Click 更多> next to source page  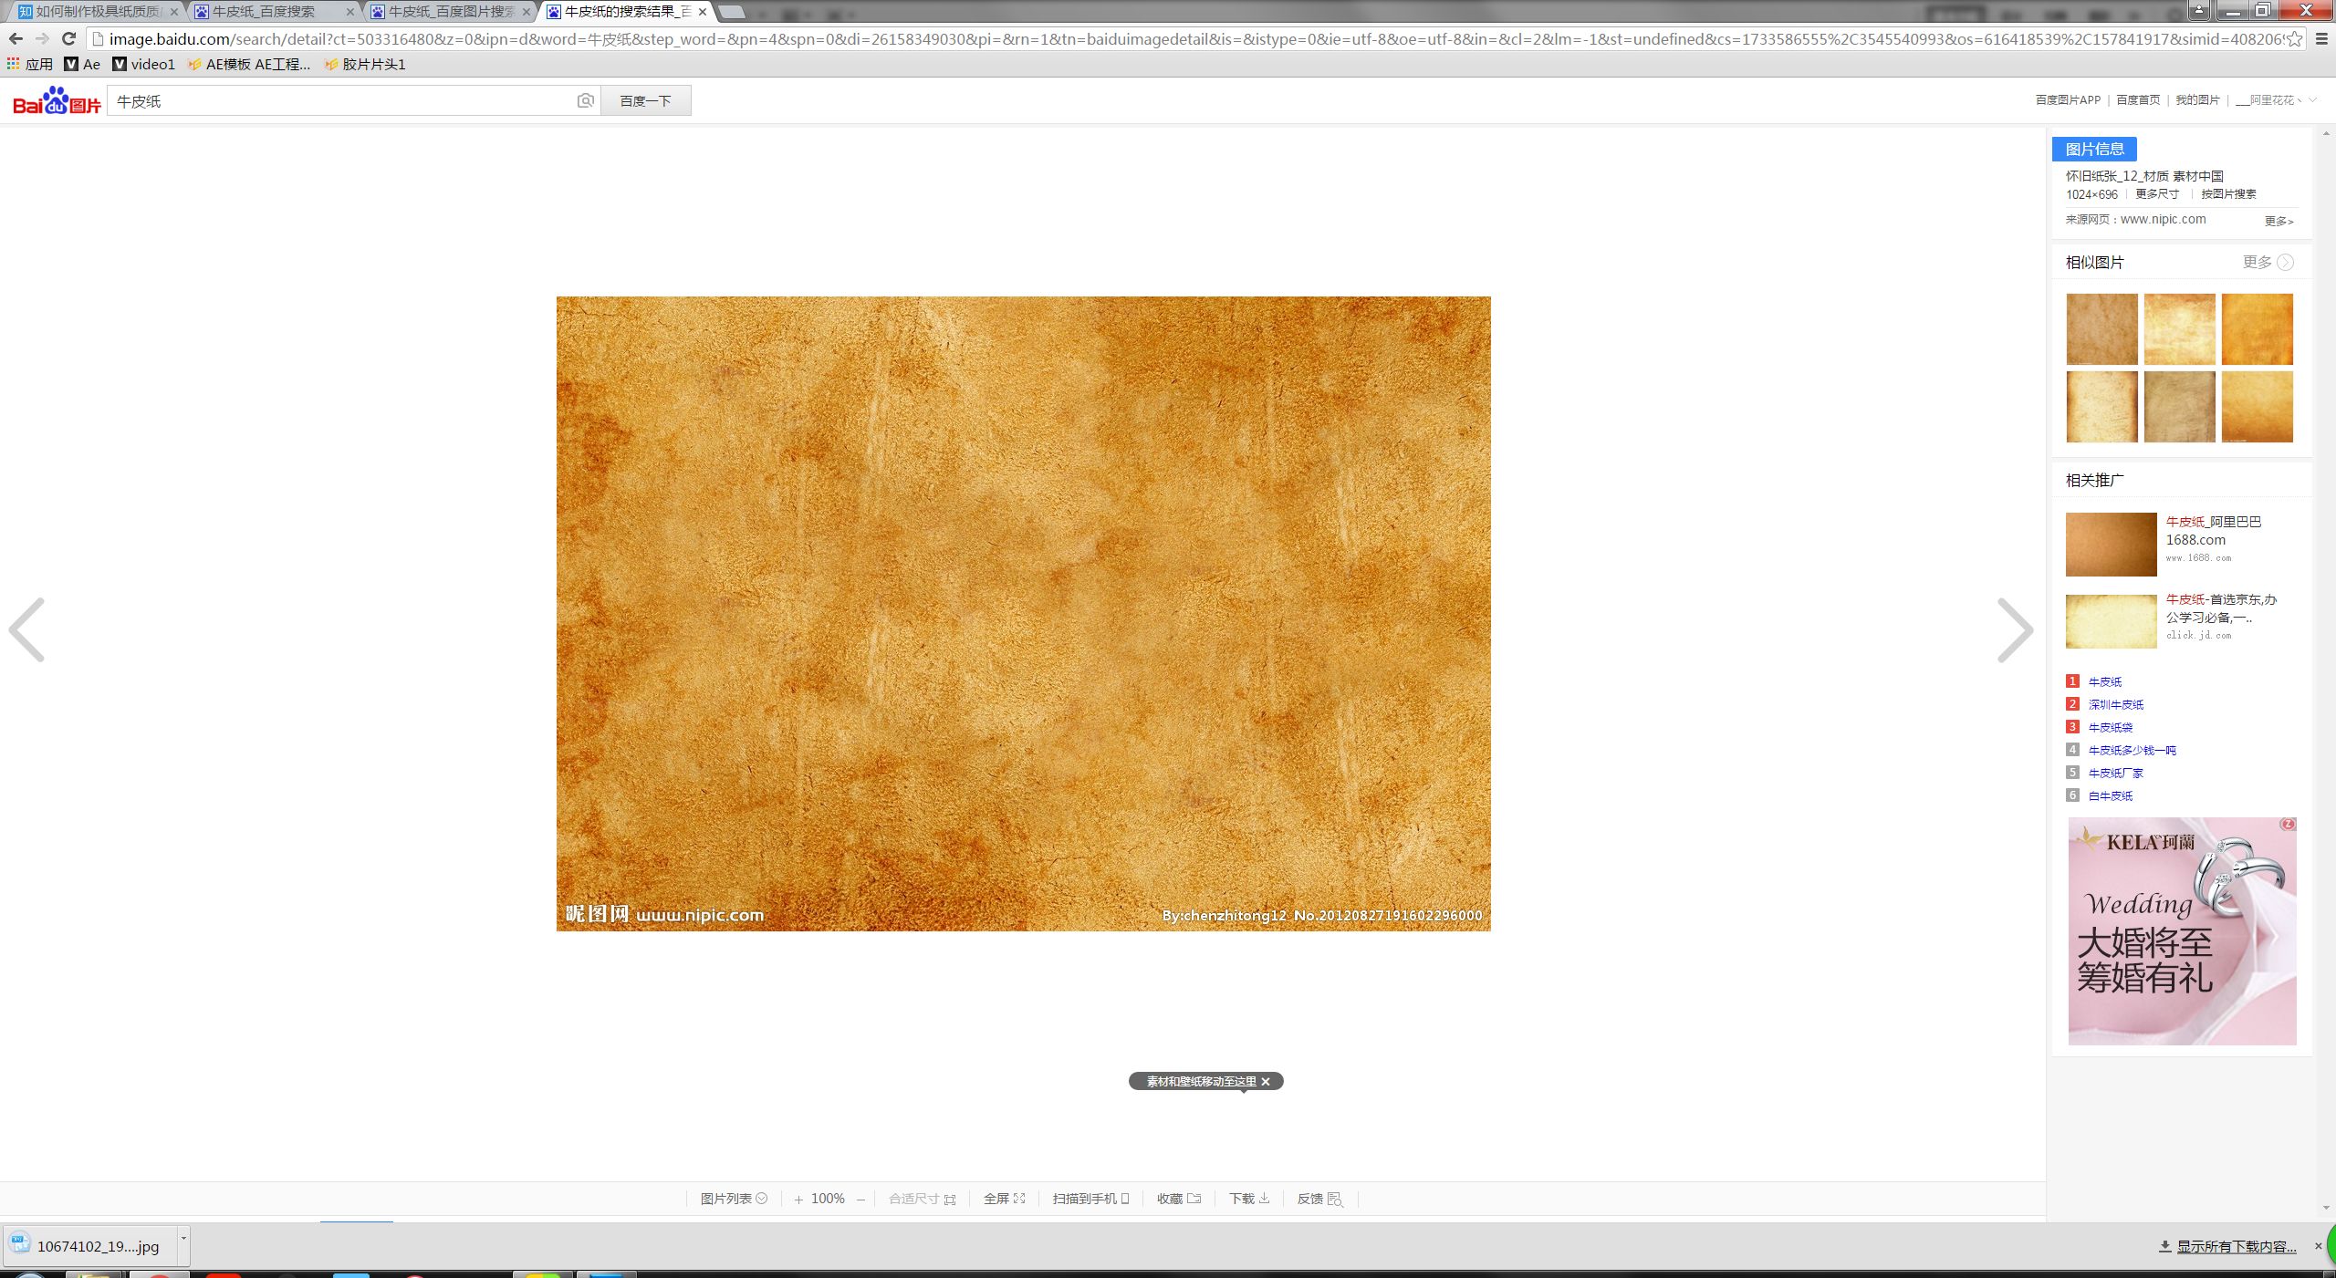[x=2279, y=221]
